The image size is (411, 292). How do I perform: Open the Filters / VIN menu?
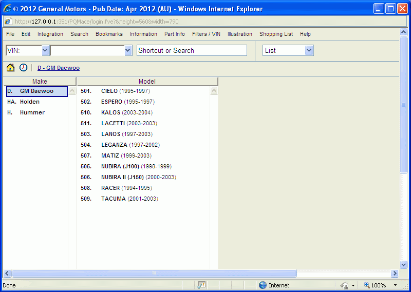tap(206, 34)
